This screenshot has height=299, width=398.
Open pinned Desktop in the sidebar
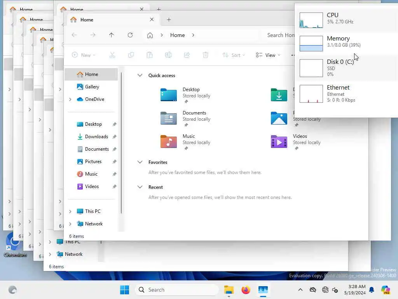tap(91, 124)
